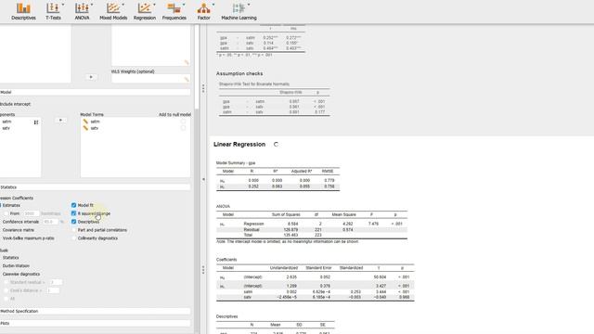
Task: Open the T-Tests analysis menu
Action: [54, 11]
